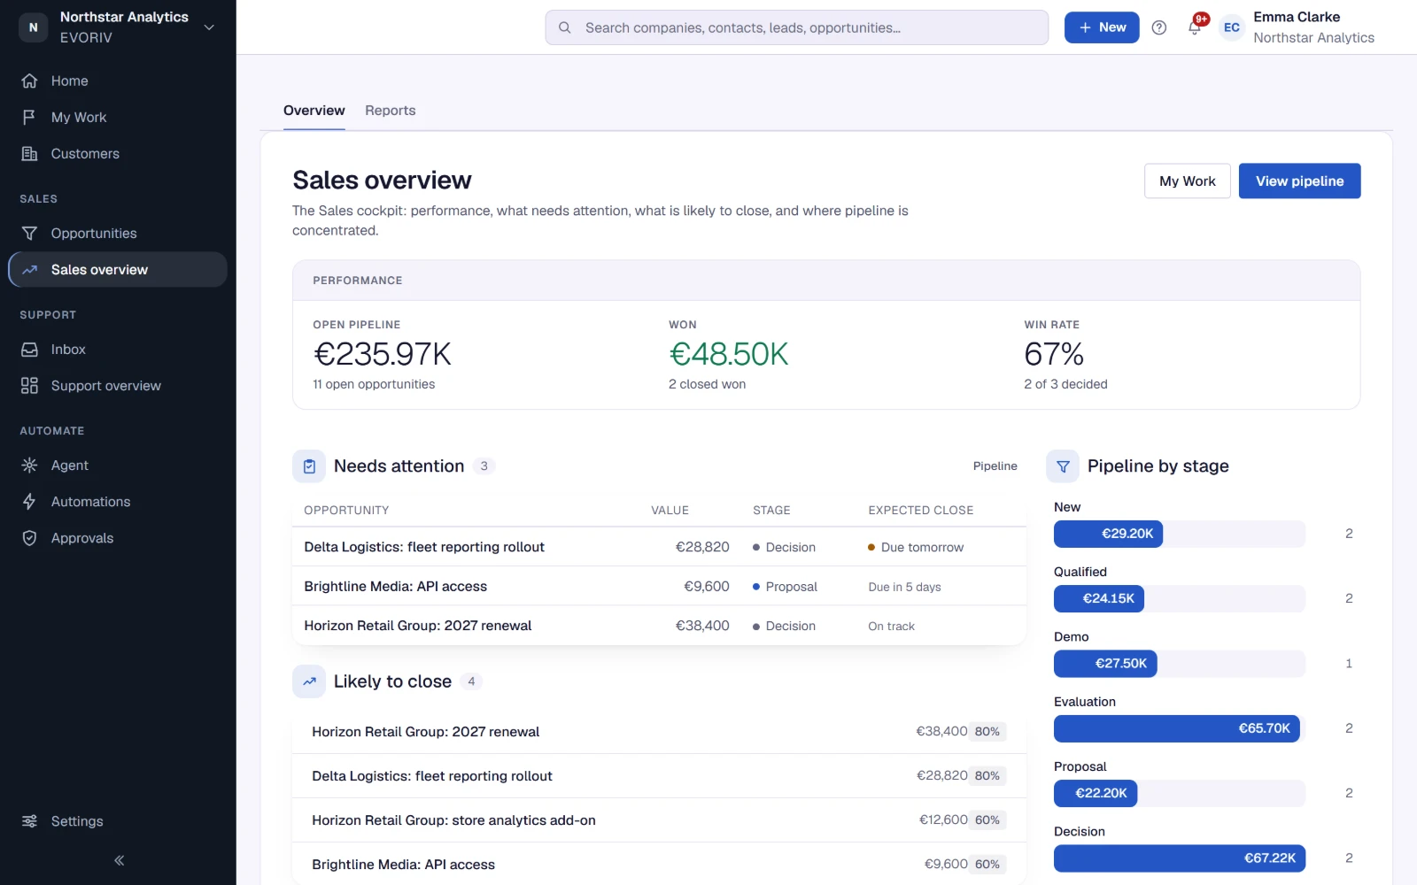This screenshot has height=885, width=1417.
Task: Open the notifications bell
Action: click(1194, 27)
